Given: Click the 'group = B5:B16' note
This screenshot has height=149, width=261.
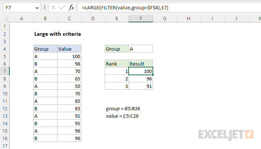Looking at the screenshot, I should click(123, 109).
